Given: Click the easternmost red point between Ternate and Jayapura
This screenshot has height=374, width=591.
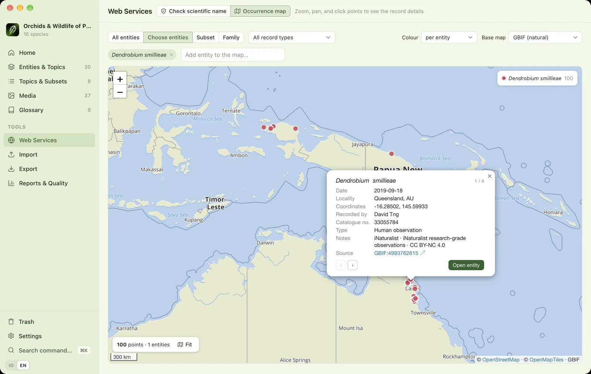Looking at the screenshot, I should pos(295,129).
